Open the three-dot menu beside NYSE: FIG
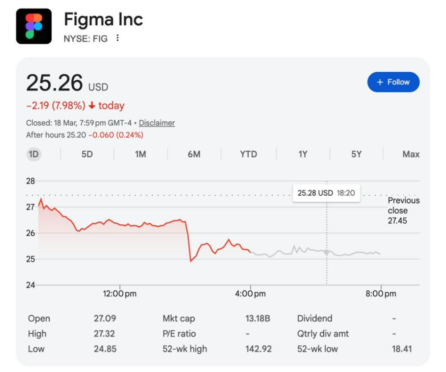This screenshot has width=446, height=372. click(x=117, y=38)
